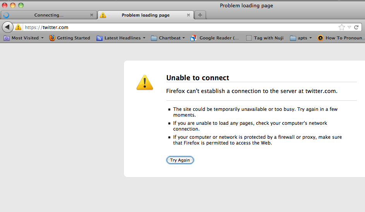This screenshot has width=365, height=212.
Task: Click the Unable to connect heading
Action: (198, 78)
